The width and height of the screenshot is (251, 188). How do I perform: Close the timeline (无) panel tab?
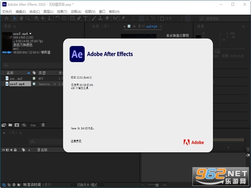tap(4, 133)
